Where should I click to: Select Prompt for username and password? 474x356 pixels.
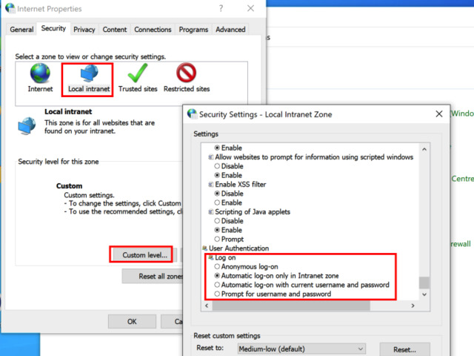coord(217,294)
